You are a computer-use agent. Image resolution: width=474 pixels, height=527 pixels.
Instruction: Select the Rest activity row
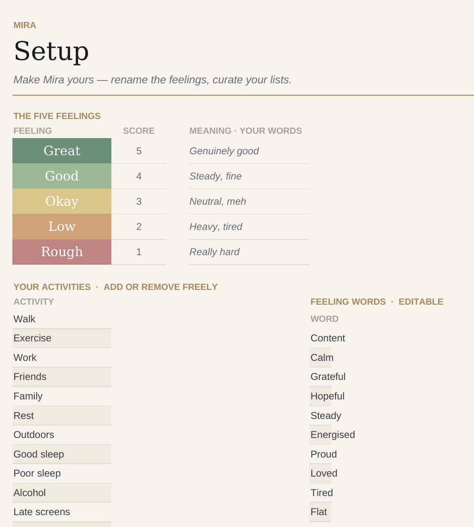62,416
